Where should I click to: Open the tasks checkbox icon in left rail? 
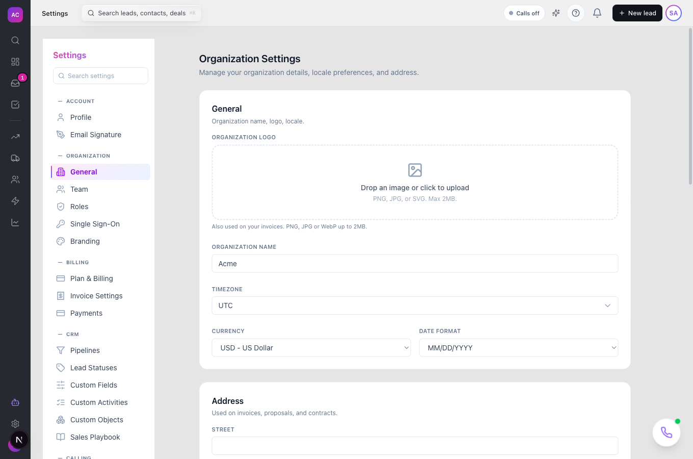point(15,105)
